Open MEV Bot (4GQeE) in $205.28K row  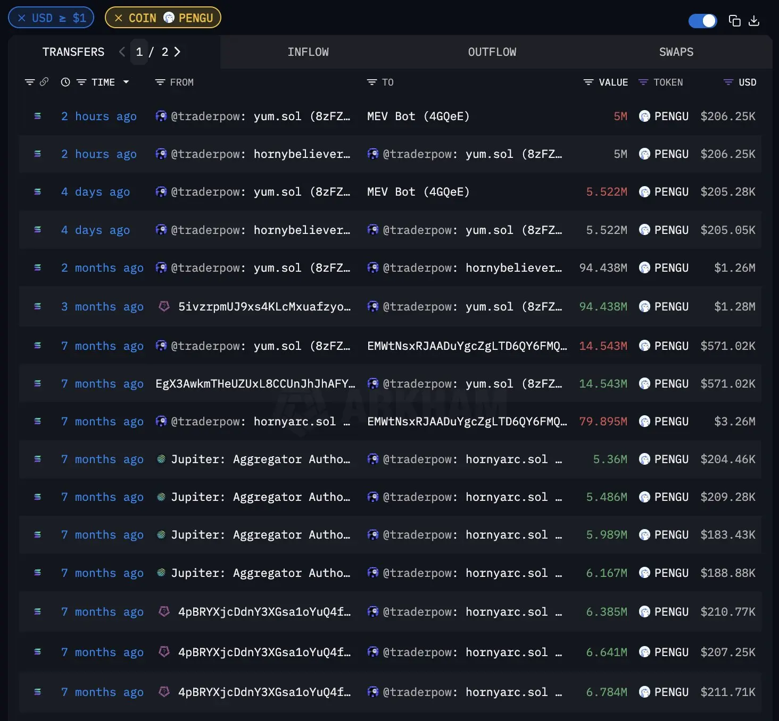pos(418,192)
